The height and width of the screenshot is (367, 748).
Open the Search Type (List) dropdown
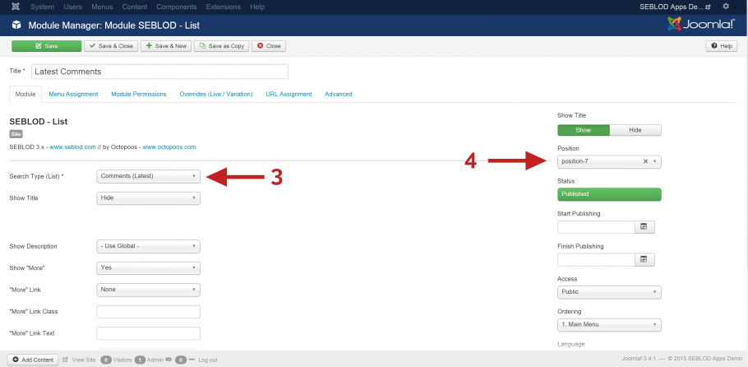coord(148,176)
